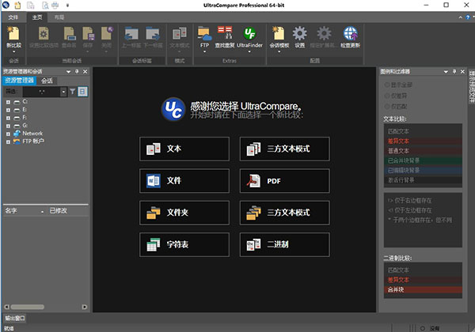The image size is (475, 332).
Task: Start a 文本 text comparison
Action: [x=184, y=149]
